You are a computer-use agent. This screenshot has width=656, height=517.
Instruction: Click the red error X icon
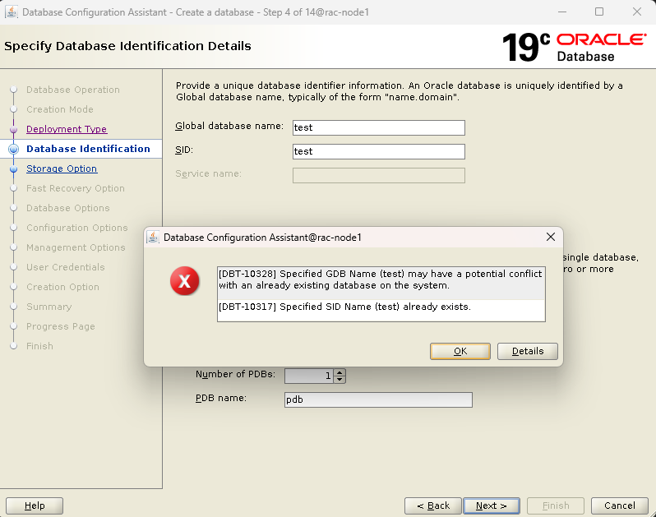[x=184, y=280]
